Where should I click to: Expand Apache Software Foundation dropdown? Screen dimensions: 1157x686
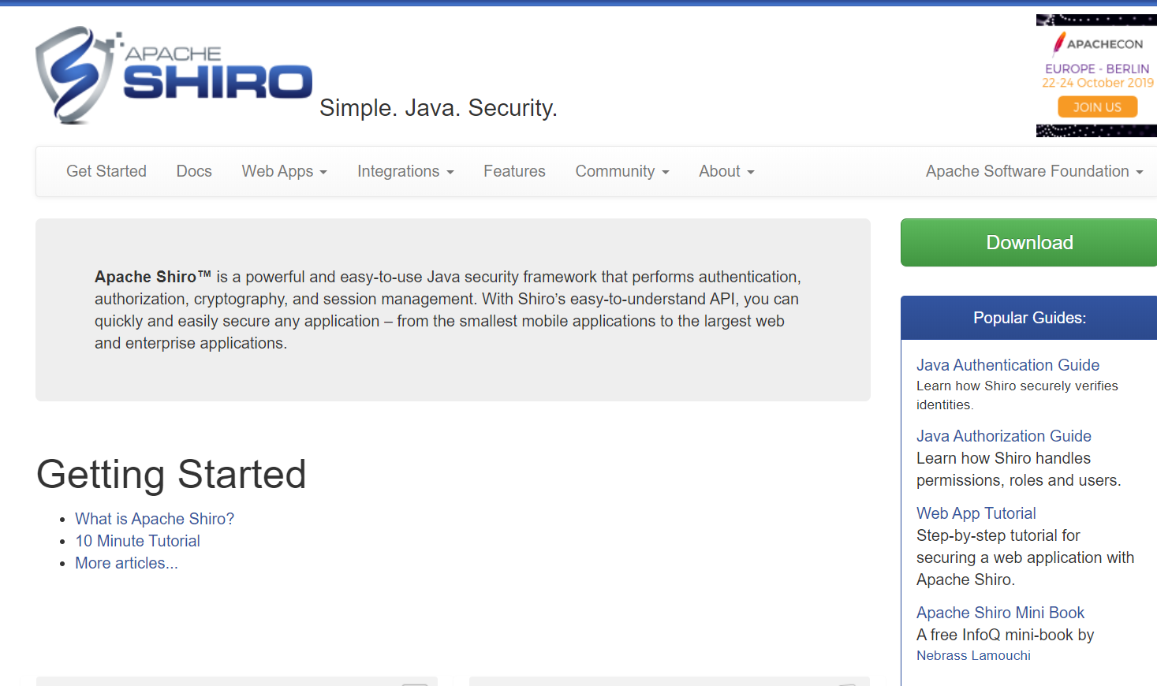[1034, 171]
